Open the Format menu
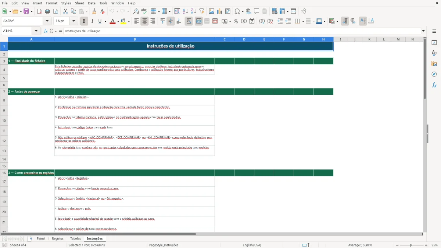Viewport: 441px width, 248px height. click(52, 3)
